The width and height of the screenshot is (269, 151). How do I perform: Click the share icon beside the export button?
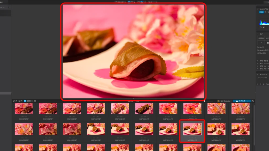point(253,101)
